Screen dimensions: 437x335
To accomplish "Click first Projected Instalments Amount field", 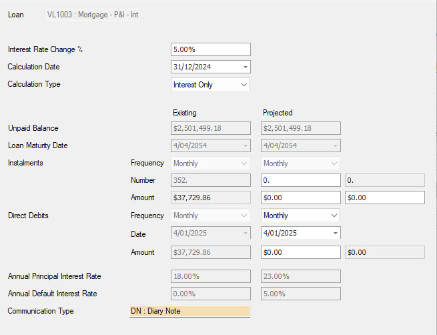I will [x=301, y=198].
